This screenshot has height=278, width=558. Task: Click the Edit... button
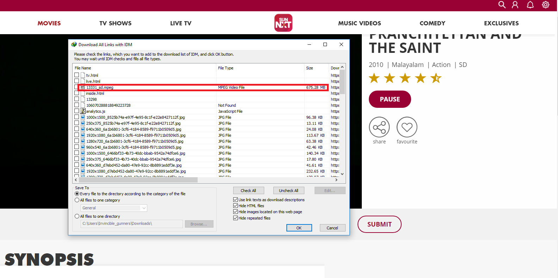(x=330, y=191)
